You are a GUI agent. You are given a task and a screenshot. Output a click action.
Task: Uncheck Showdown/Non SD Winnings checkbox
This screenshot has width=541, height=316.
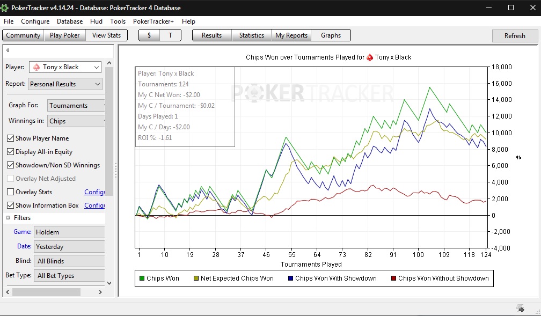click(11, 165)
